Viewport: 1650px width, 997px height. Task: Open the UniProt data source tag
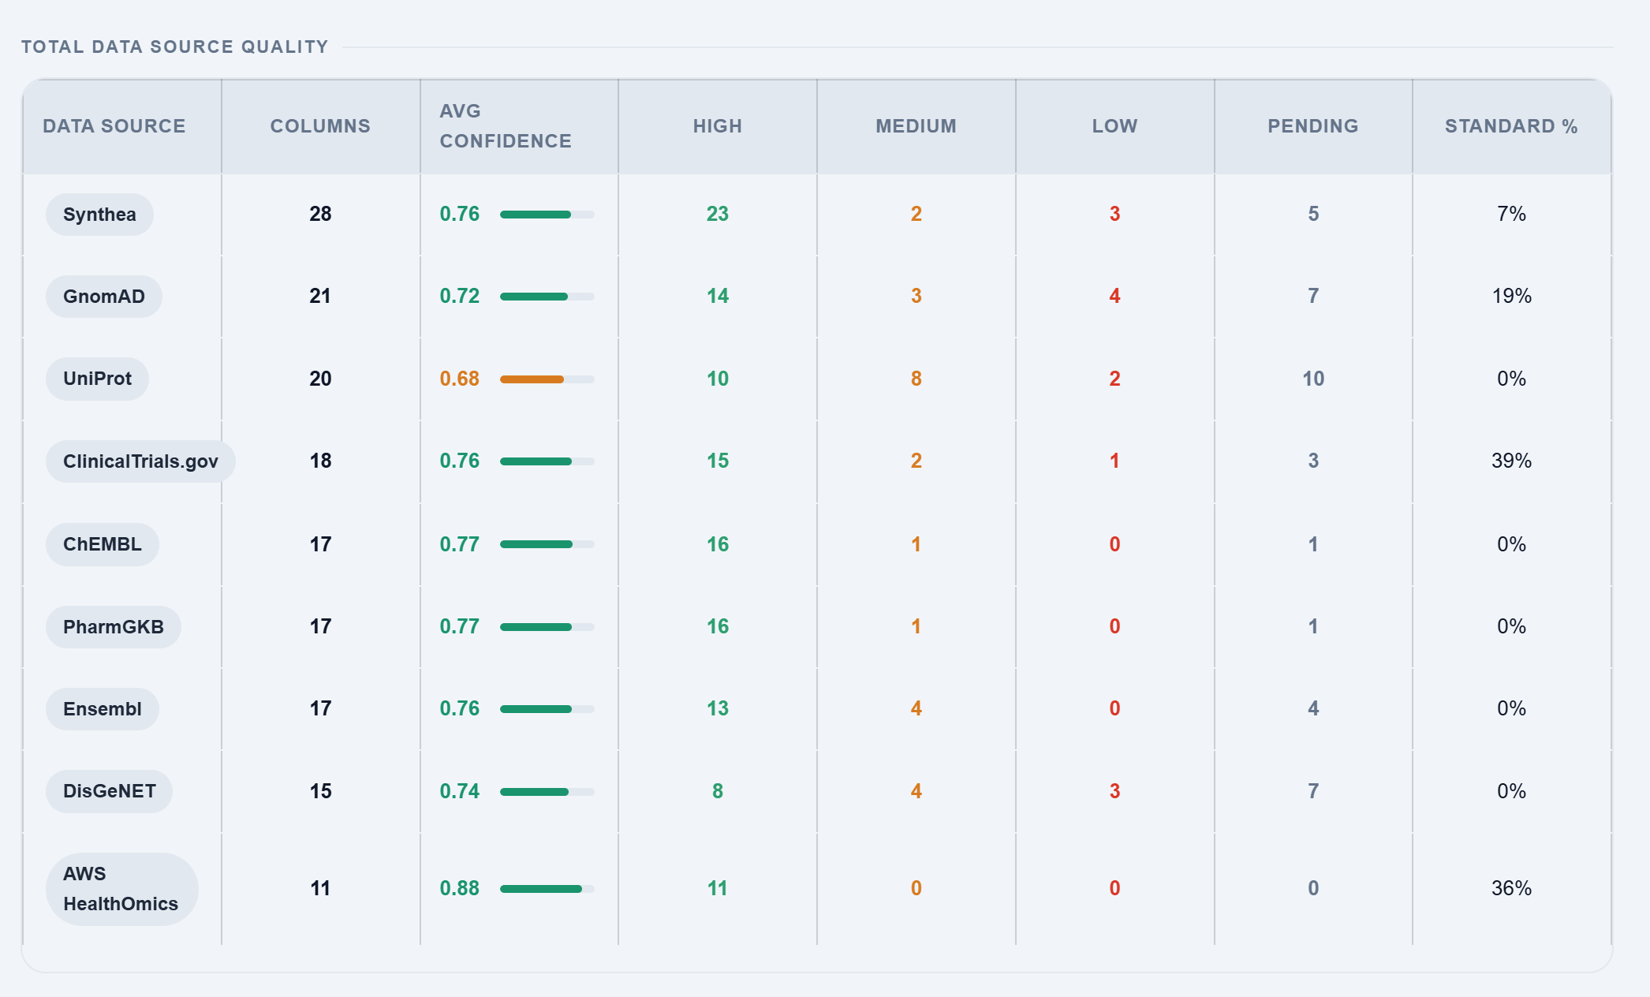point(97,379)
